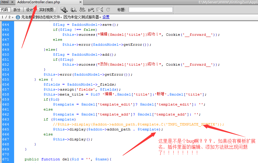This screenshot has height=163, width=258.
Task: Click the refresh design view icon
Action: tap(108, 10)
